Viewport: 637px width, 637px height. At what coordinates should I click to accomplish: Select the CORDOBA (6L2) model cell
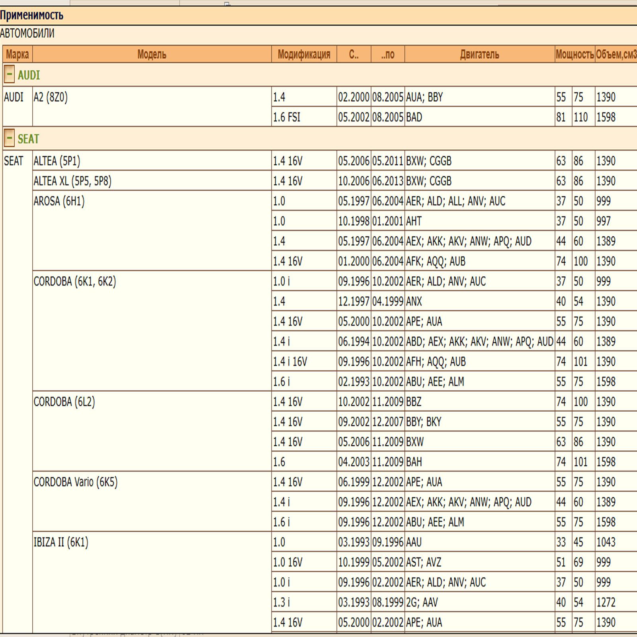point(64,402)
